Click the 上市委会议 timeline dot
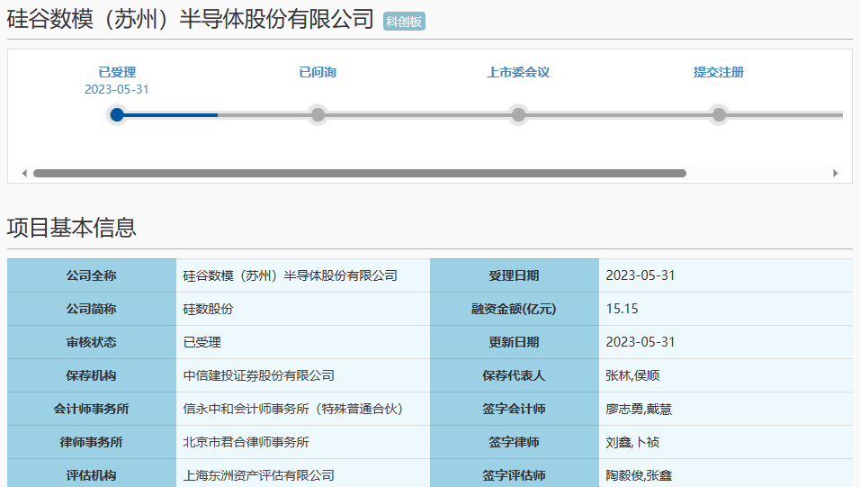The width and height of the screenshot is (860, 487). (x=518, y=114)
